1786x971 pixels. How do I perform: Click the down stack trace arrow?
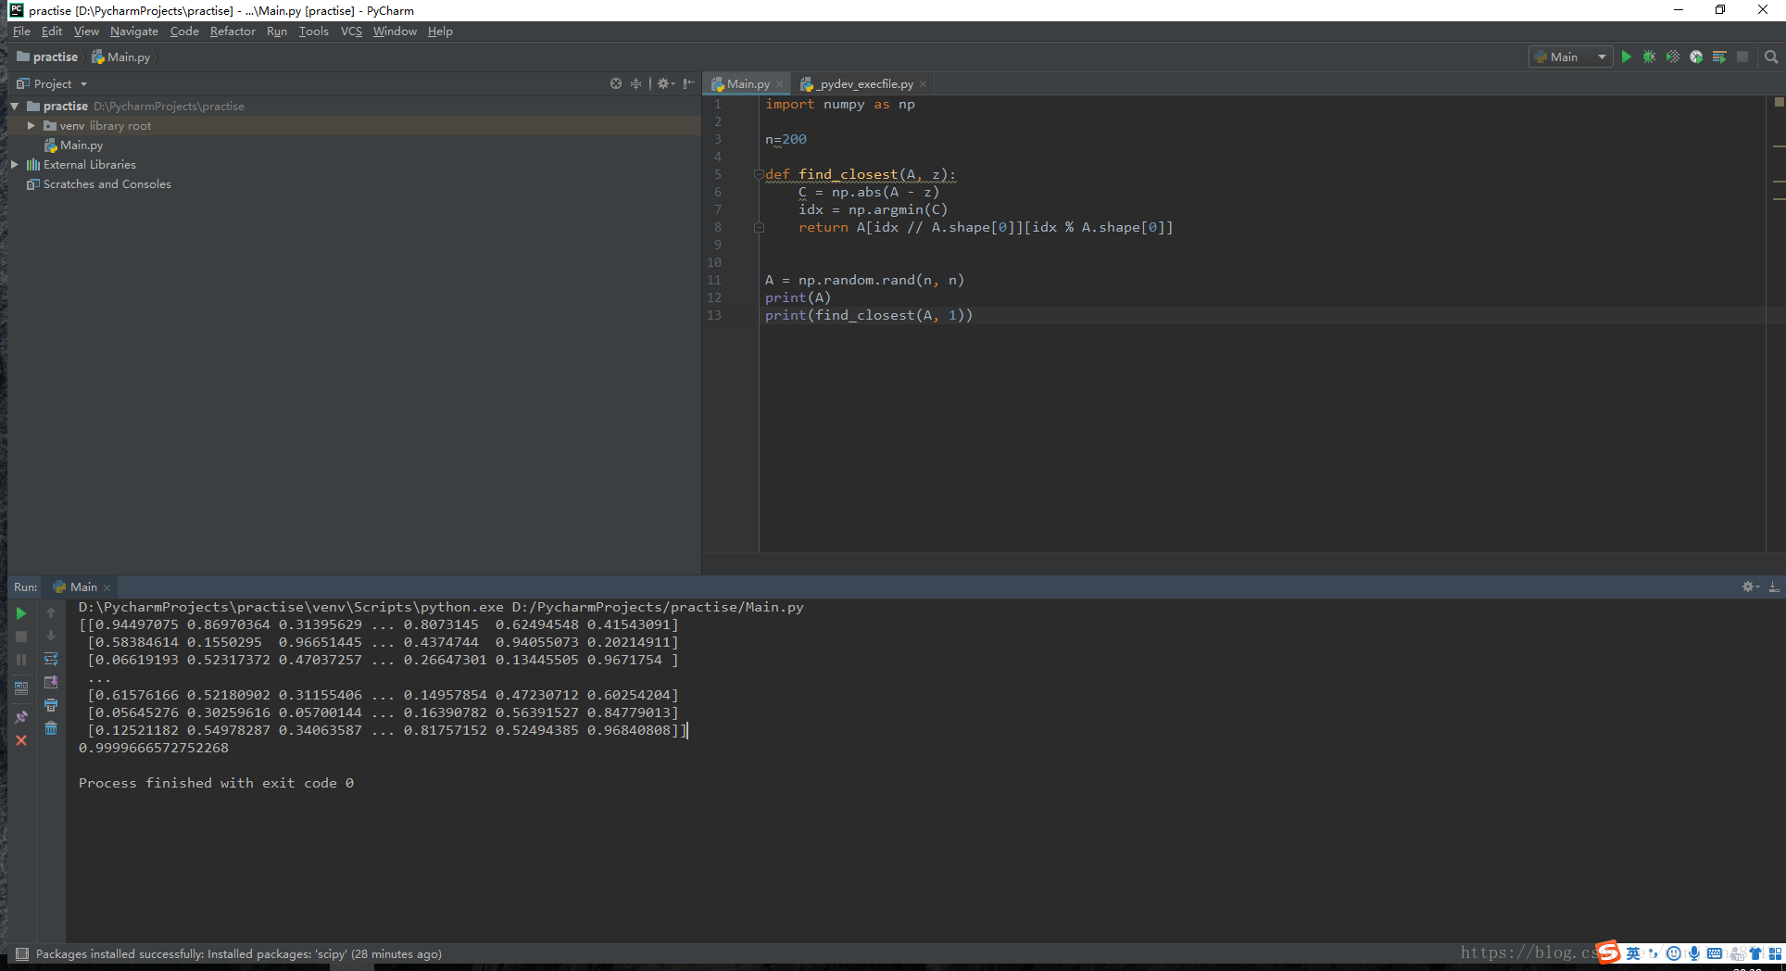click(51, 636)
